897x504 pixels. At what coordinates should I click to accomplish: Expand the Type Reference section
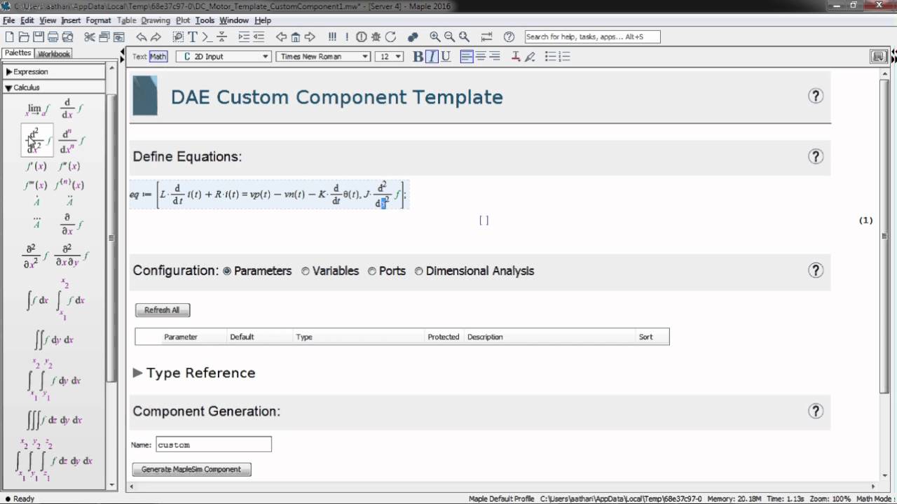137,373
